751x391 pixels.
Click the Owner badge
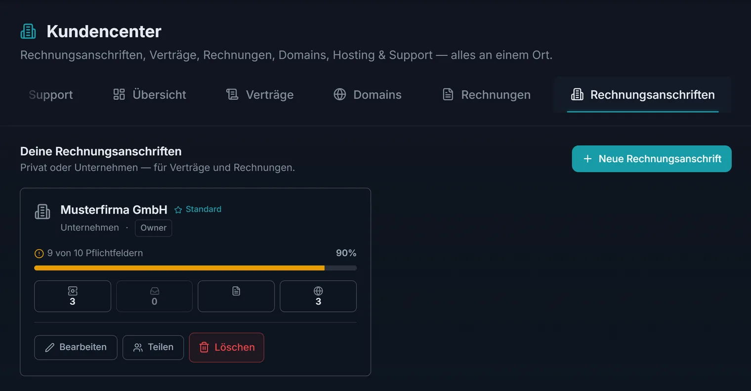pos(153,228)
